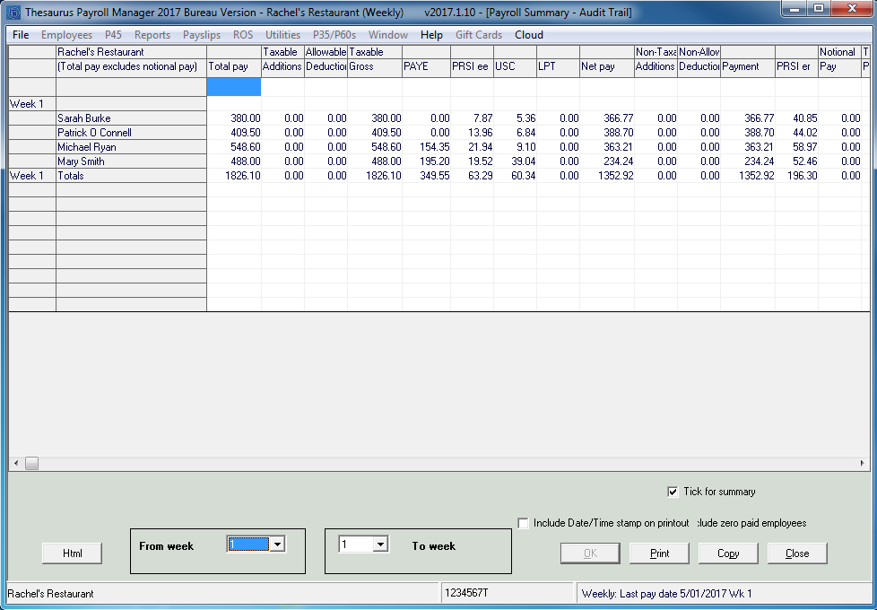877x610 pixels.
Task: Click the horizontal scrollbar right arrow
Action: (862, 464)
